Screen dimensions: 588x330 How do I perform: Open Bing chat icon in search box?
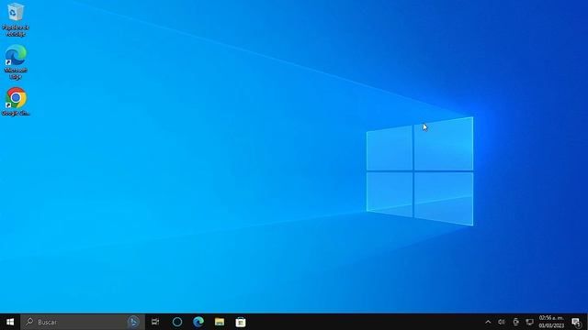(x=133, y=322)
